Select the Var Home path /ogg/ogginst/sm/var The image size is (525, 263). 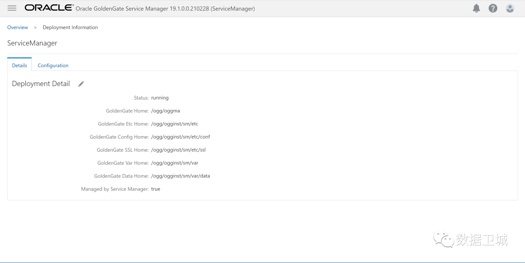click(175, 163)
